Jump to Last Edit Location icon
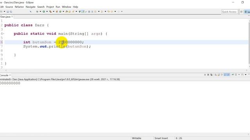The width and height of the screenshot is (250, 140). coord(109,11)
